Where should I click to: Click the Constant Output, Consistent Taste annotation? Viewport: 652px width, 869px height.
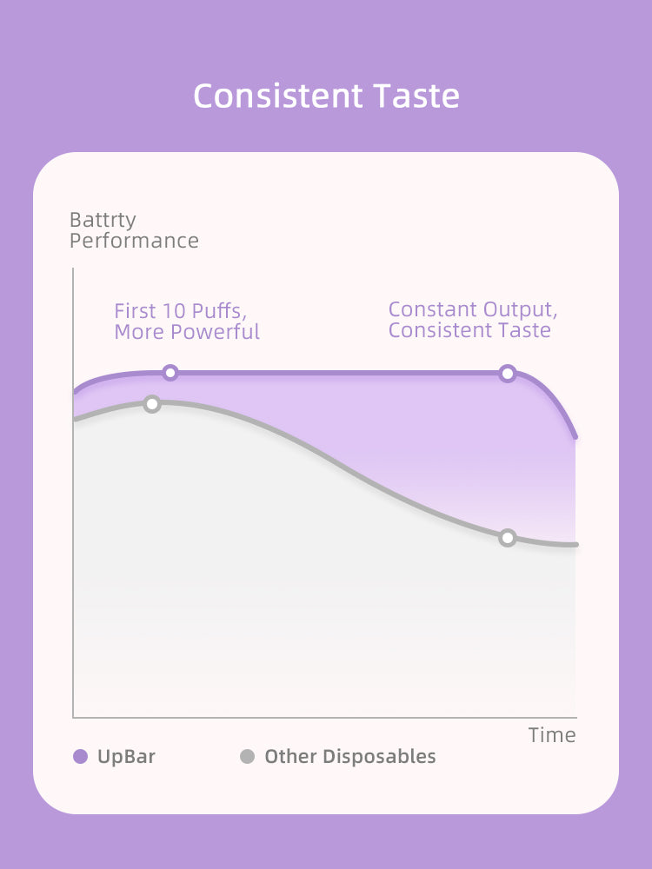pyautogui.click(x=473, y=320)
